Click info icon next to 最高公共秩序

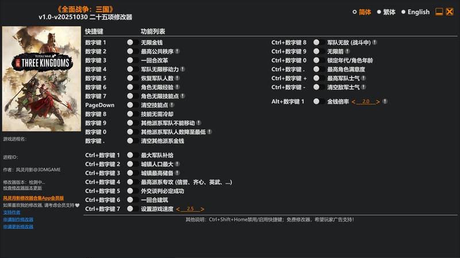coord(177,51)
